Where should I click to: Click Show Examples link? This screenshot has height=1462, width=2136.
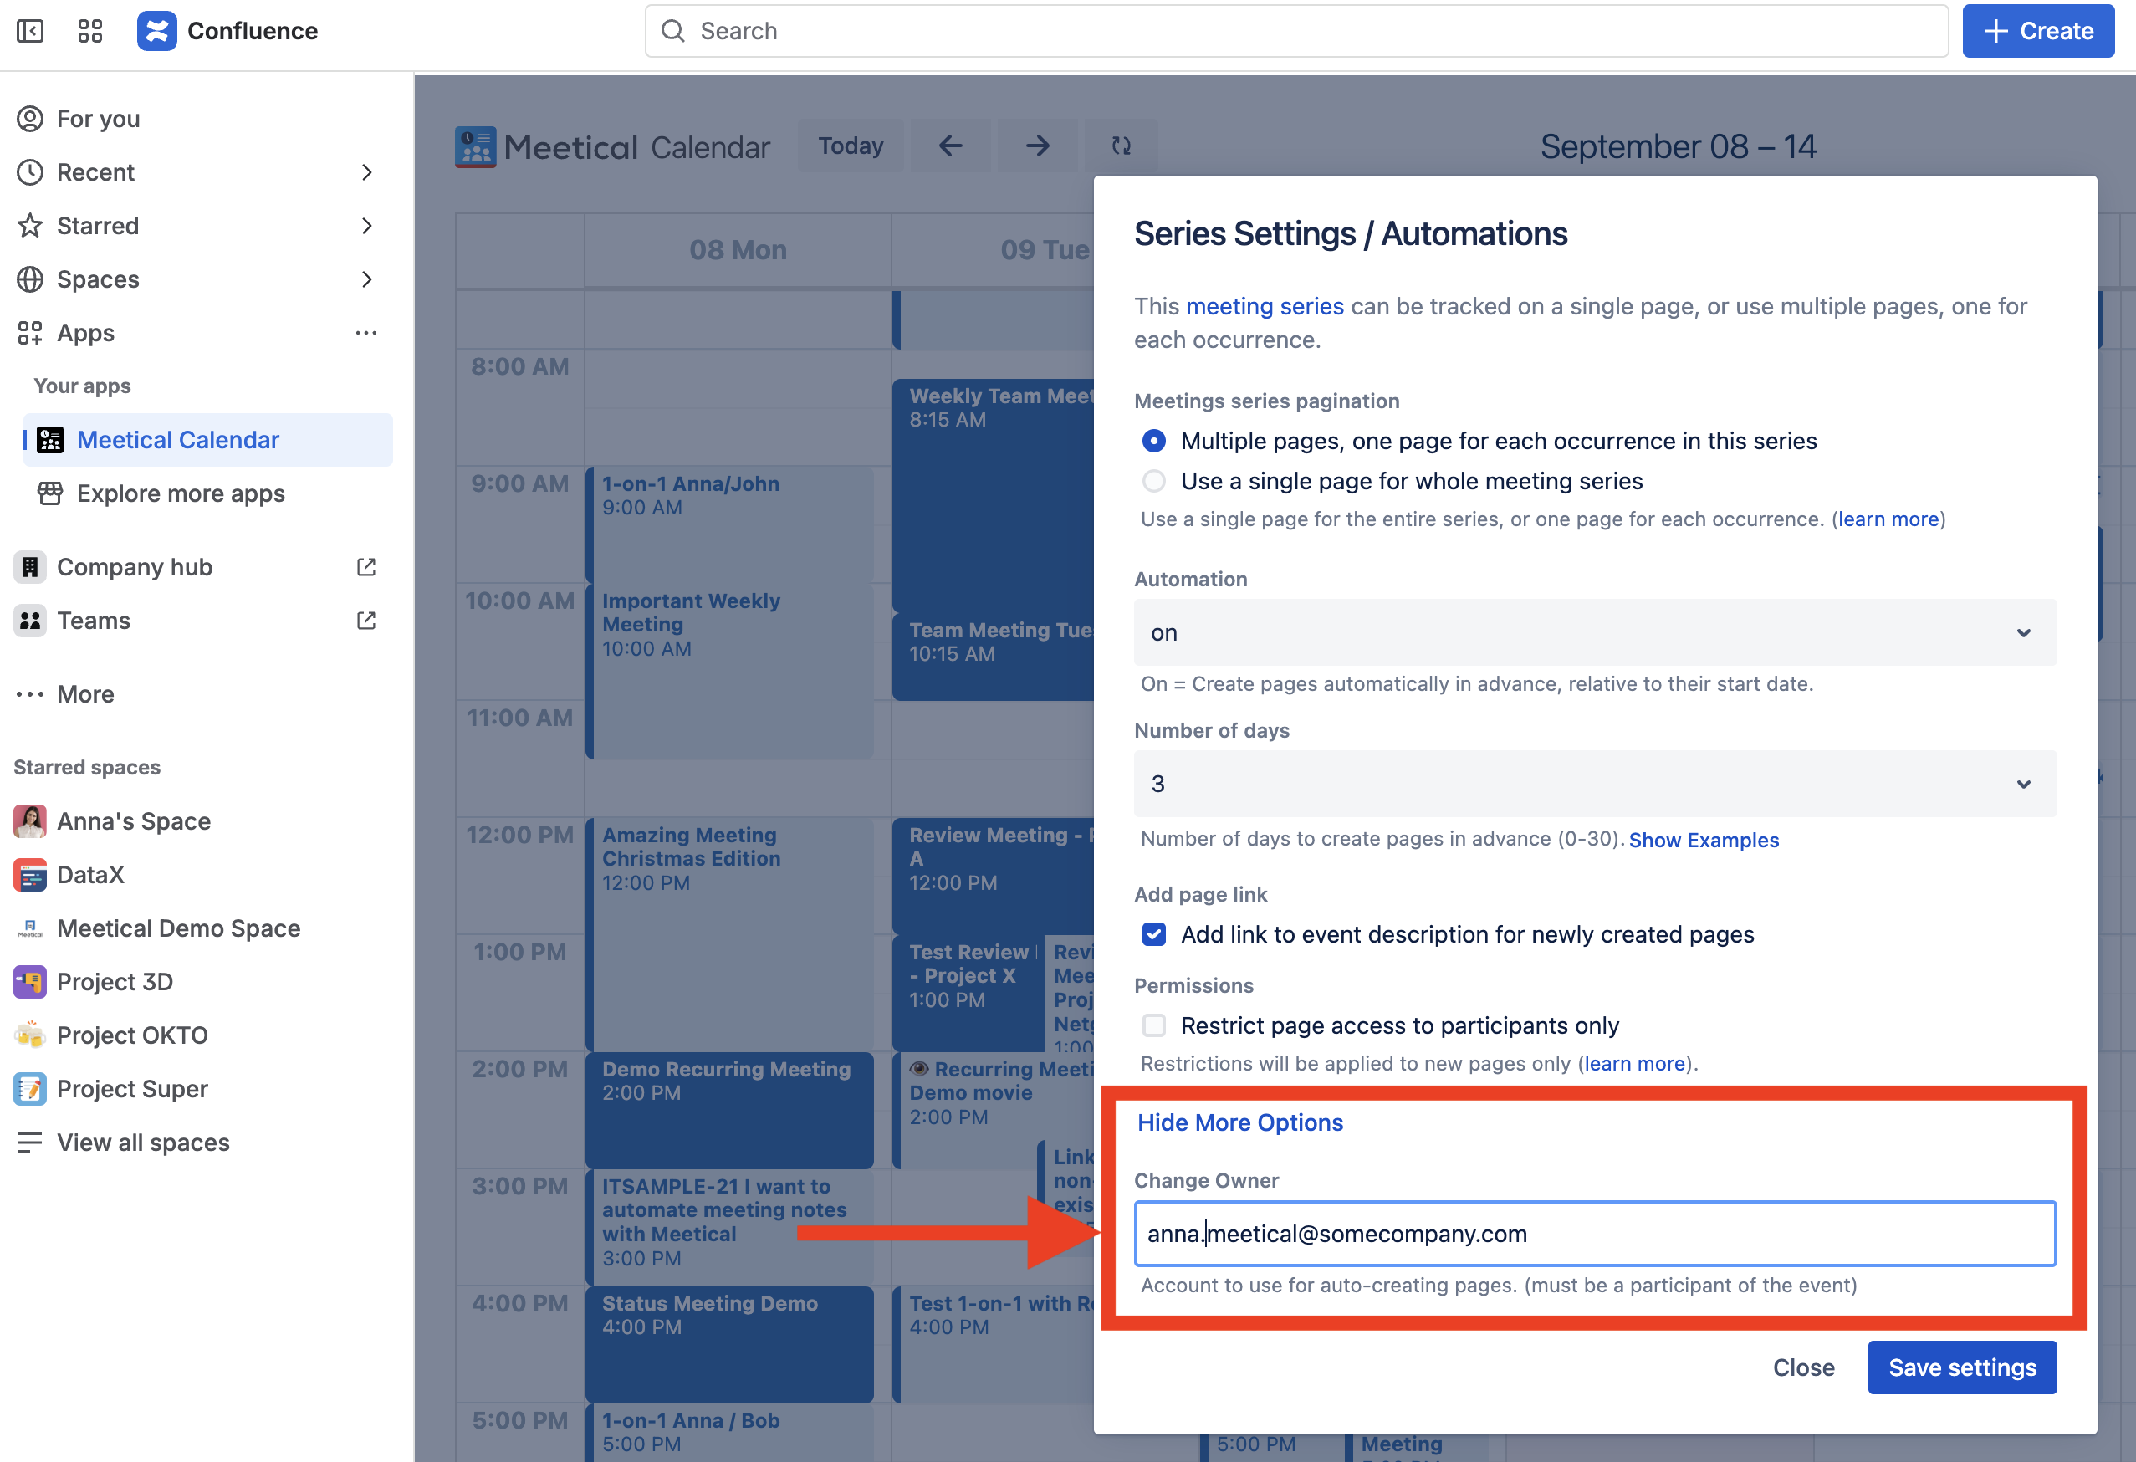coord(1704,840)
